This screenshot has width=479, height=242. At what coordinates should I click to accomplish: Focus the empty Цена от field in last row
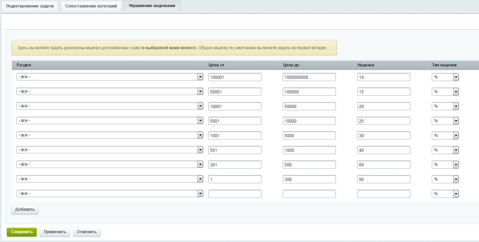(x=235, y=194)
